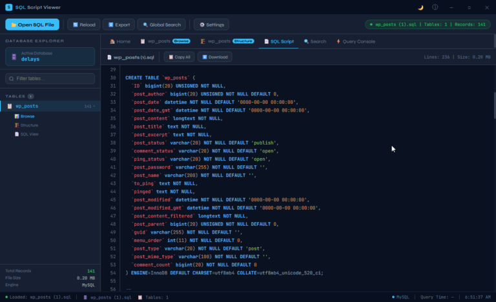496x302 pixels.
Task: Click the wp_posts Structure tab icon
Action: click(x=203, y=41)
